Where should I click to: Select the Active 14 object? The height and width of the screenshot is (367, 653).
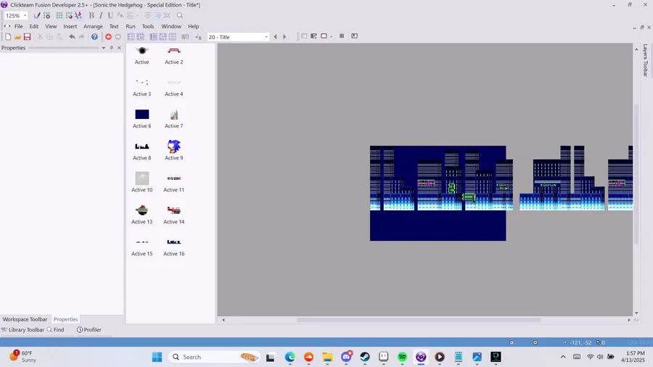[173, 214]
